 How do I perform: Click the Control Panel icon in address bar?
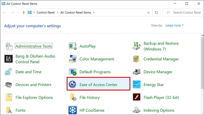coord(30,12)
